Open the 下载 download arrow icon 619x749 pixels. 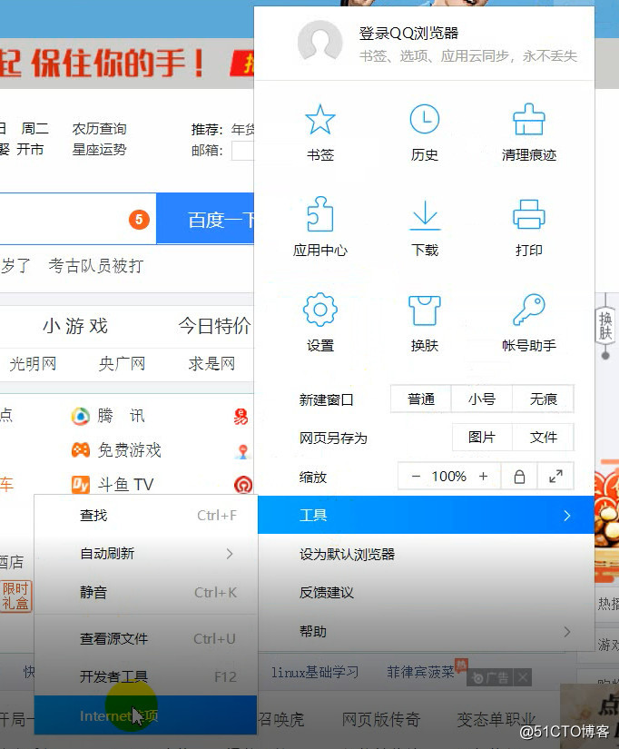tap(425, 215)
